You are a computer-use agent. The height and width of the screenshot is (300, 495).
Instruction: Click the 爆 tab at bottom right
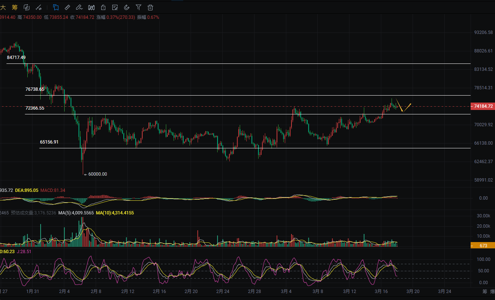[492, 292]
